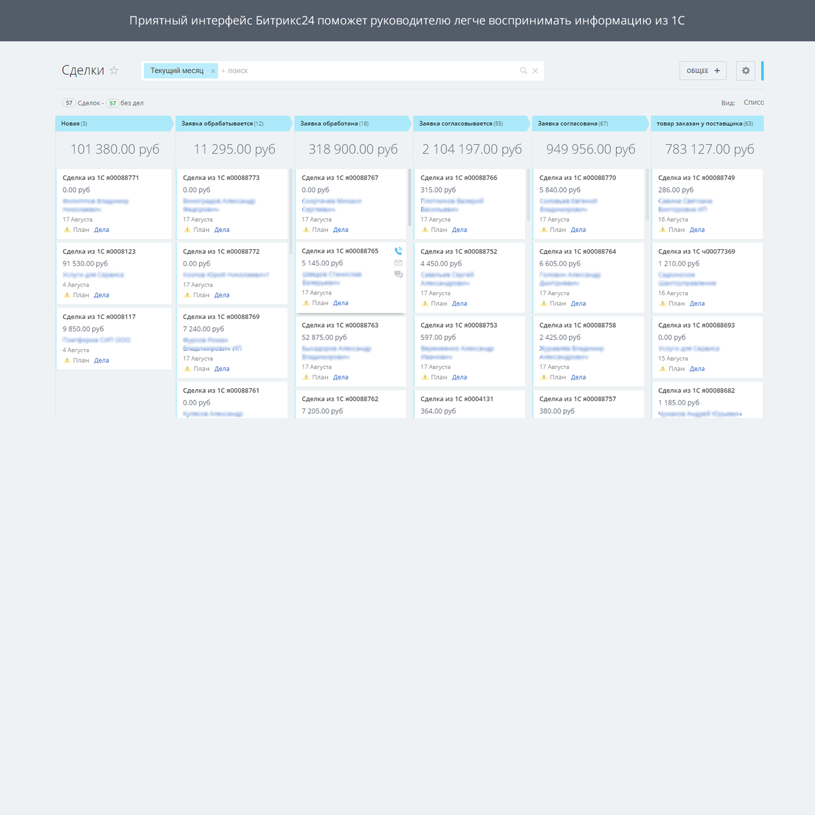Click warning icon on deal я00088749

(x=662, y=230)
